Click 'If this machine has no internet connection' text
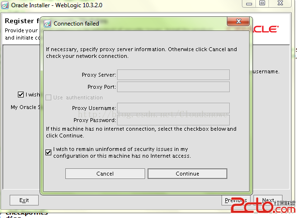Screen dimensions: 297x218 click(x=141, y=132)
